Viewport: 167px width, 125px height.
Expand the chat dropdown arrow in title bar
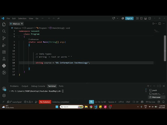click(x=117, y=18)
